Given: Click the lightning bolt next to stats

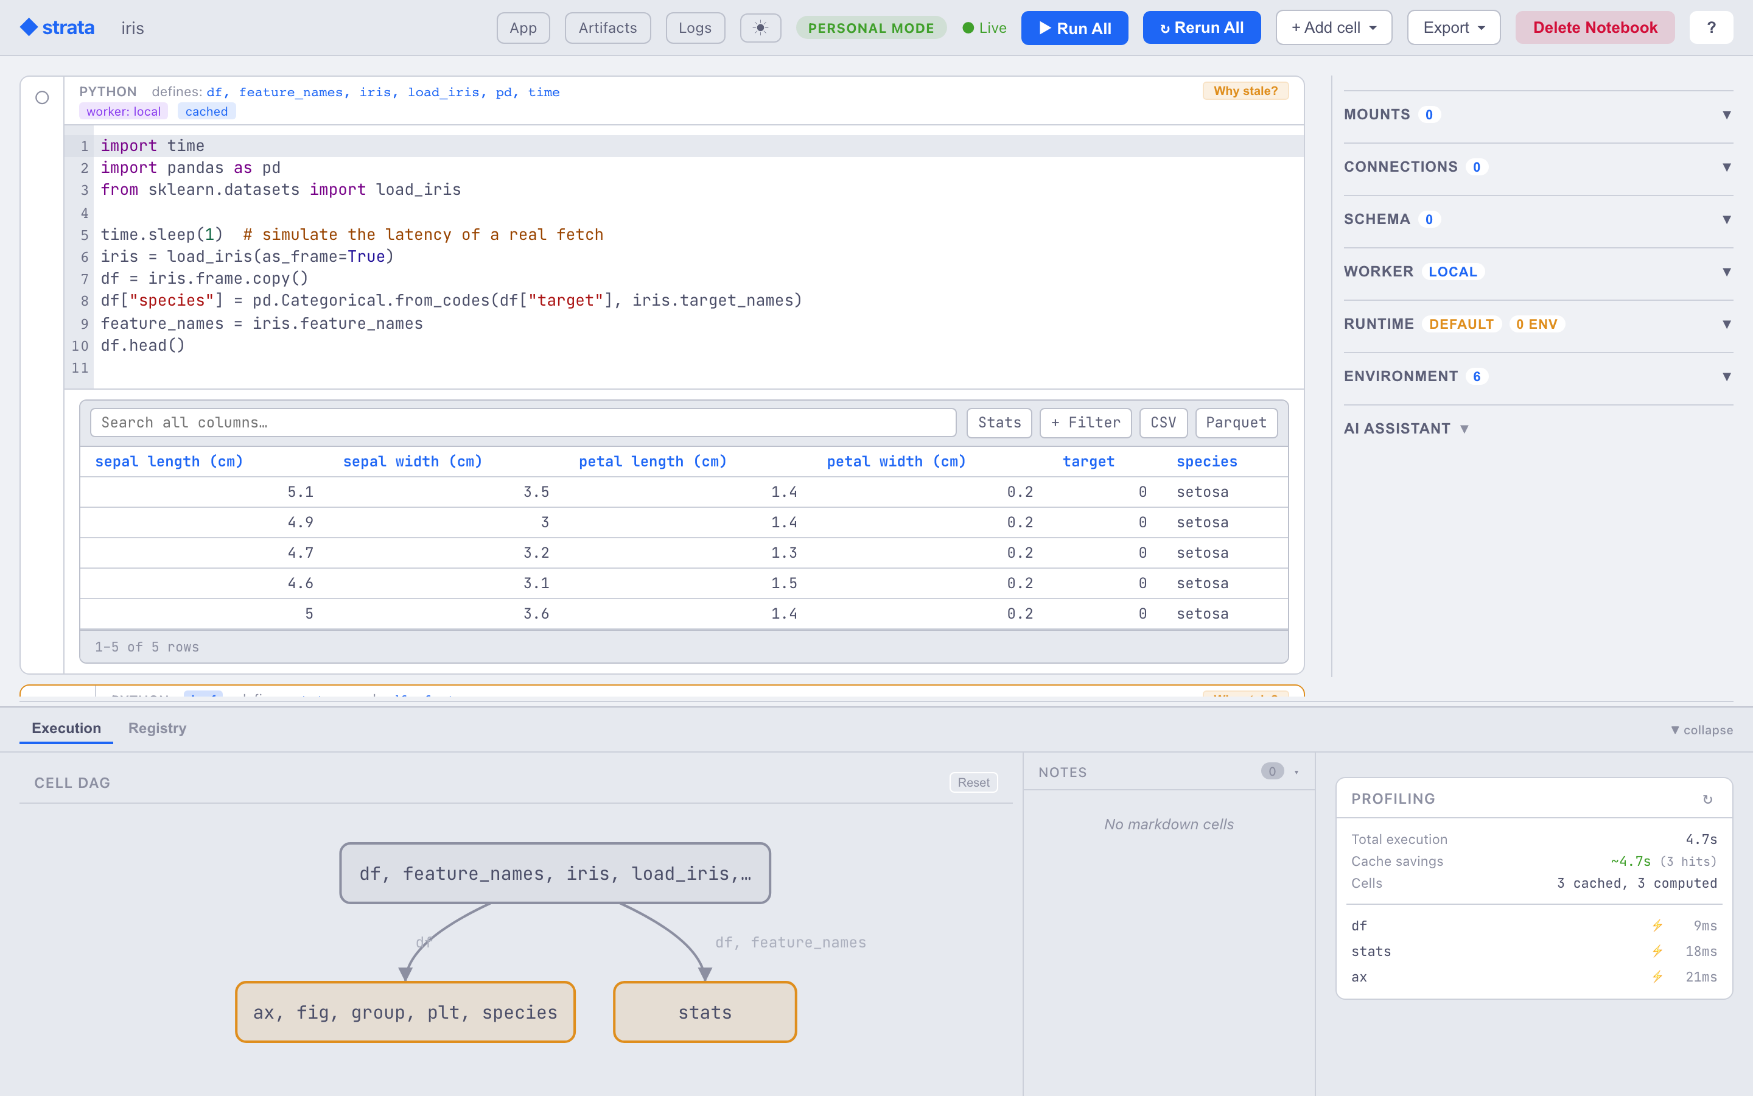Looking at the screenshot, I should 1657,951.
